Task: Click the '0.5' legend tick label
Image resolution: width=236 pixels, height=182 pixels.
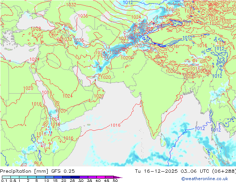Action: tap(13, 181)
